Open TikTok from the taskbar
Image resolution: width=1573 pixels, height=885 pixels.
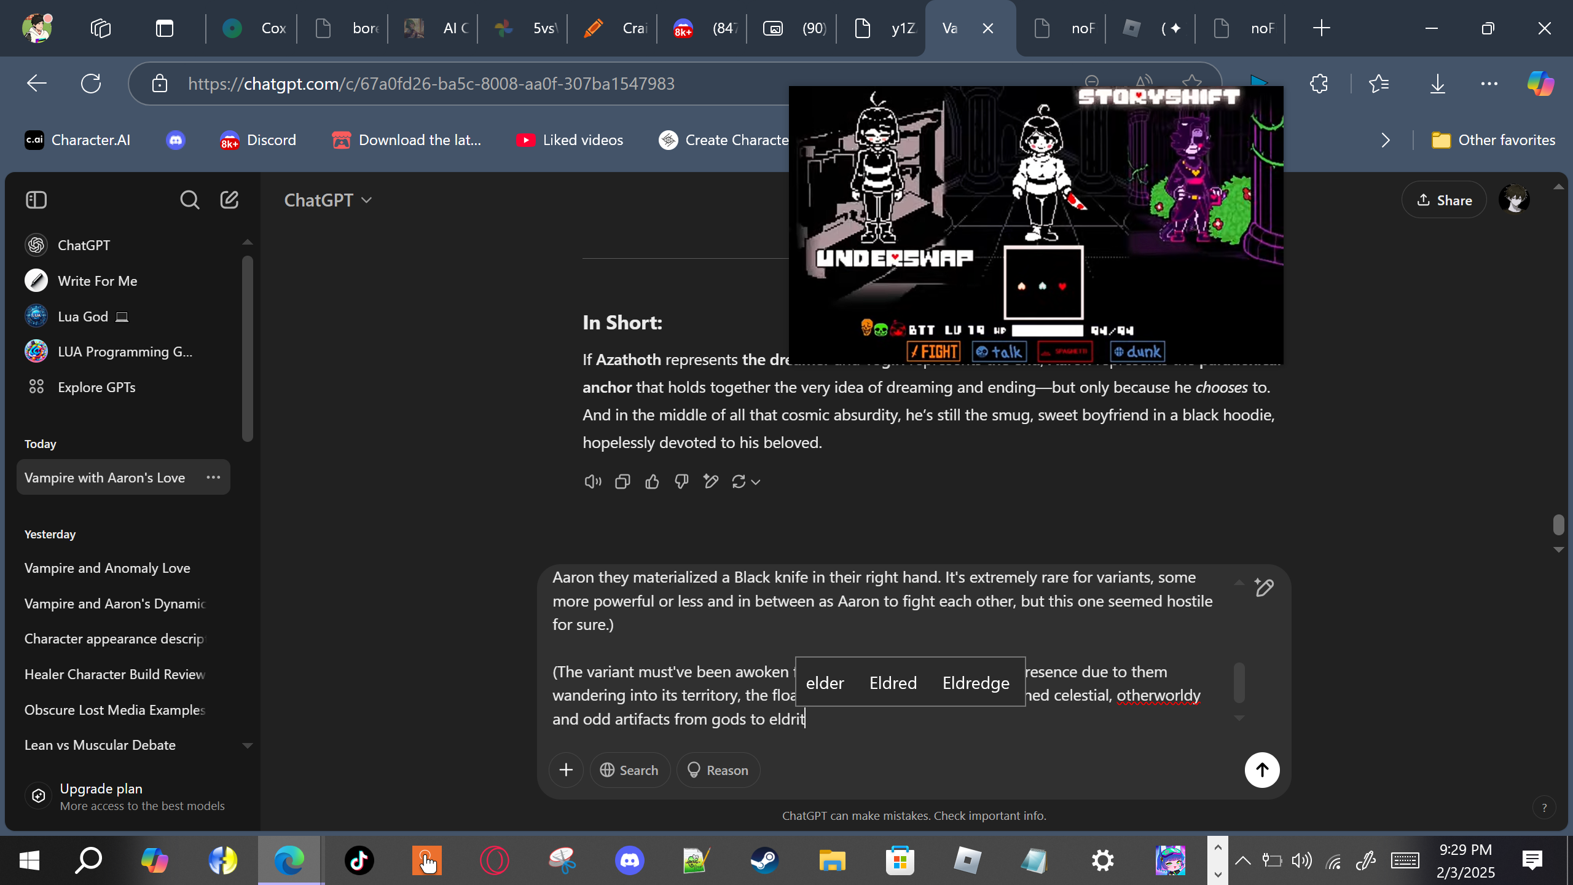point(359,860)
